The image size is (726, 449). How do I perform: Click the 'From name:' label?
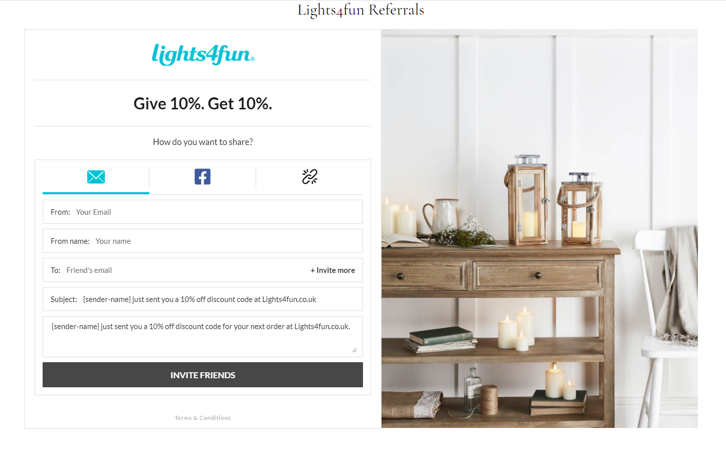pyautogui.click(x=70, y=241)
